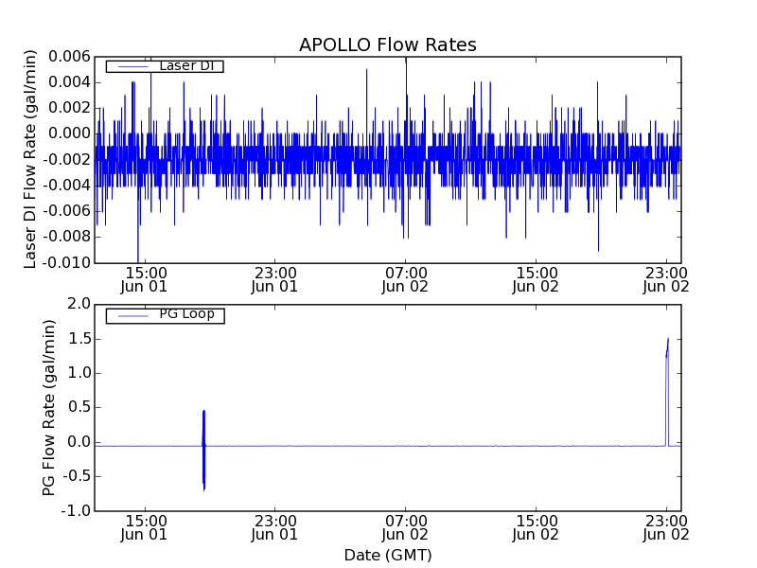Click the 0.5 tick label on PG chart
Viewport: 757px width, 568px height.
(x=79, y=407)
